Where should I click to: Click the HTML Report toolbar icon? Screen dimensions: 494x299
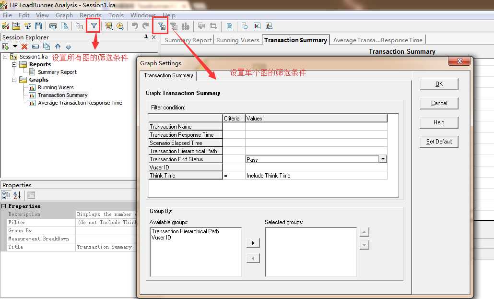[64, 26]
